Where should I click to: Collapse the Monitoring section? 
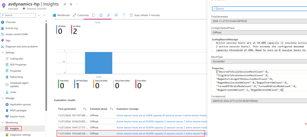point(2,123)
